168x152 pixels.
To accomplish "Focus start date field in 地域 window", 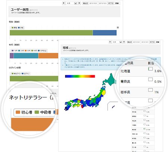I will tap(136, 42).
